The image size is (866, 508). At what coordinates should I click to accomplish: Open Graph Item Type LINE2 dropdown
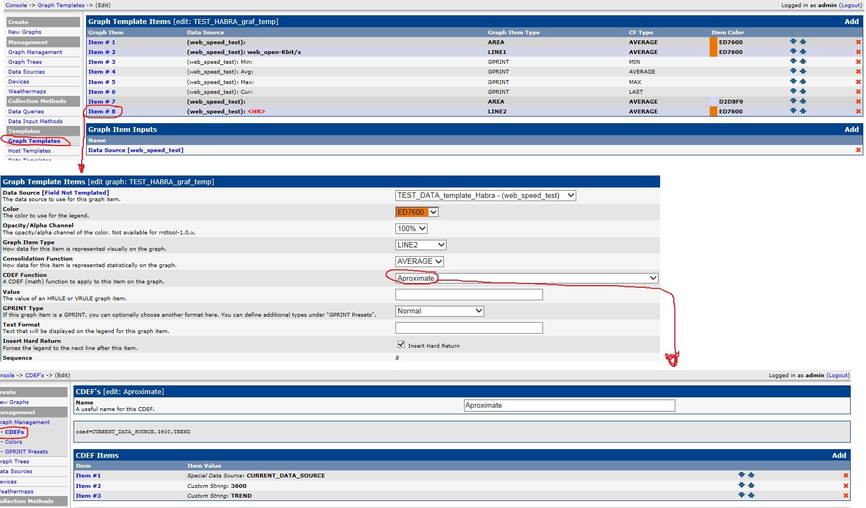tap(421, 245)
